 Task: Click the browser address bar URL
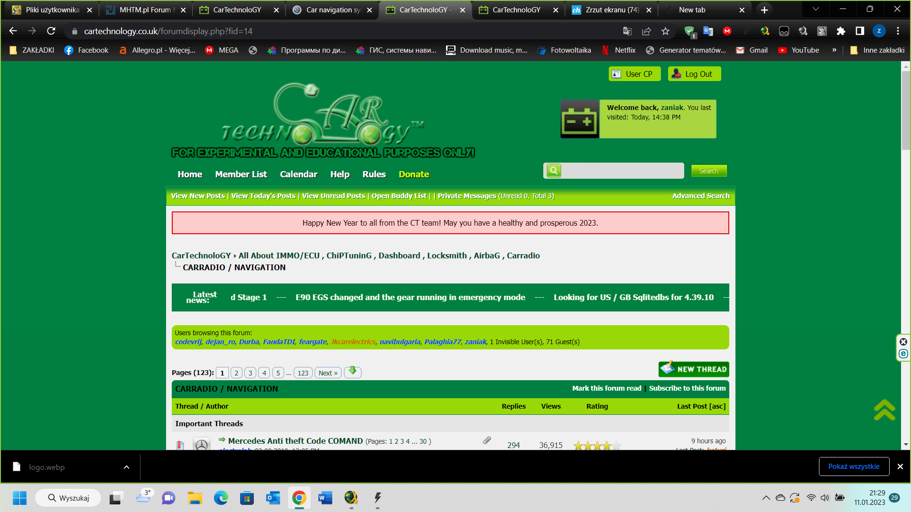pos(168,31)
